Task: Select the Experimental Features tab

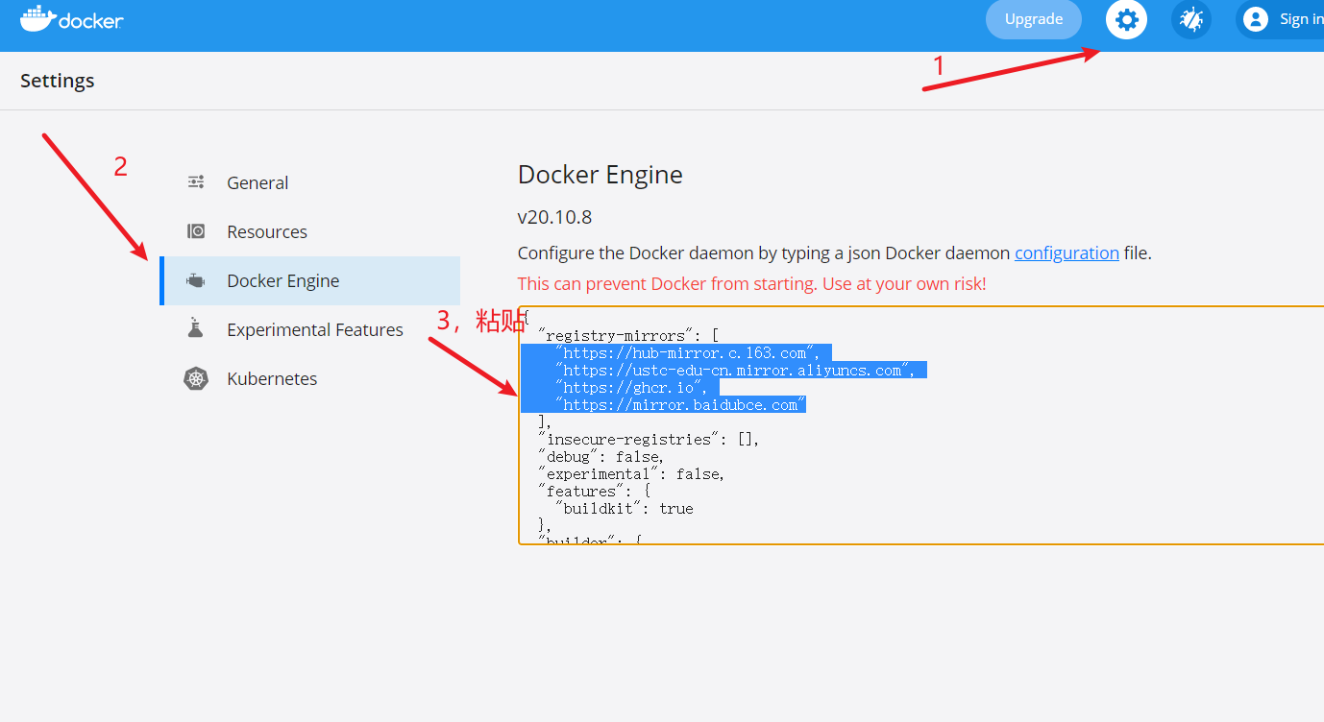Action: point(309,329)
